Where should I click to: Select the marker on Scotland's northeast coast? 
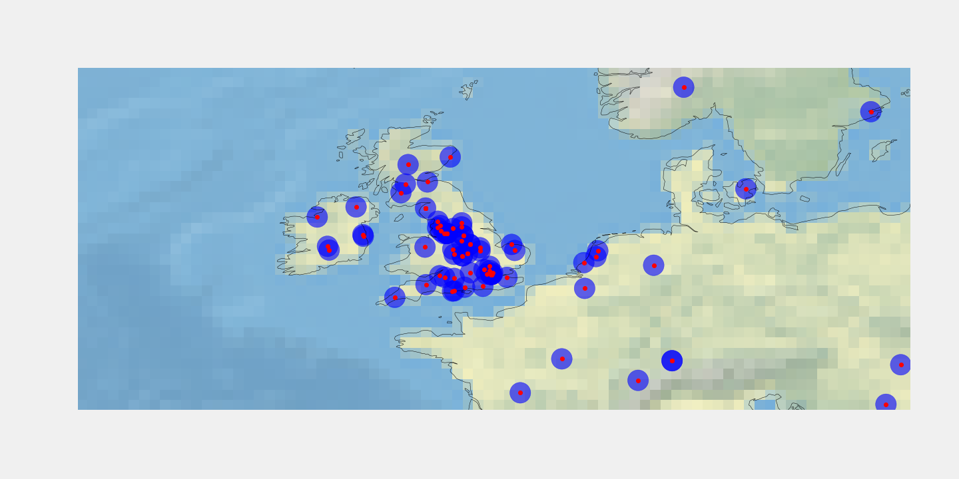[450, 157]
